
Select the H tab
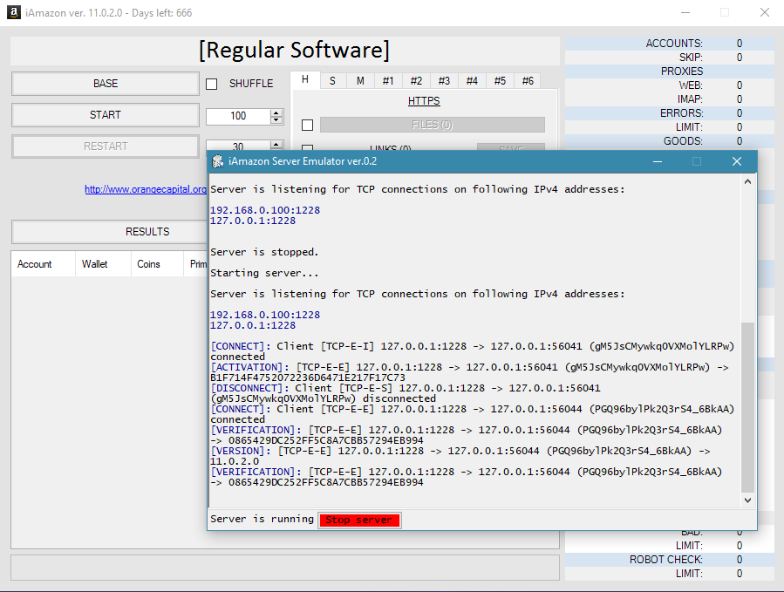[x=305, y=79]
